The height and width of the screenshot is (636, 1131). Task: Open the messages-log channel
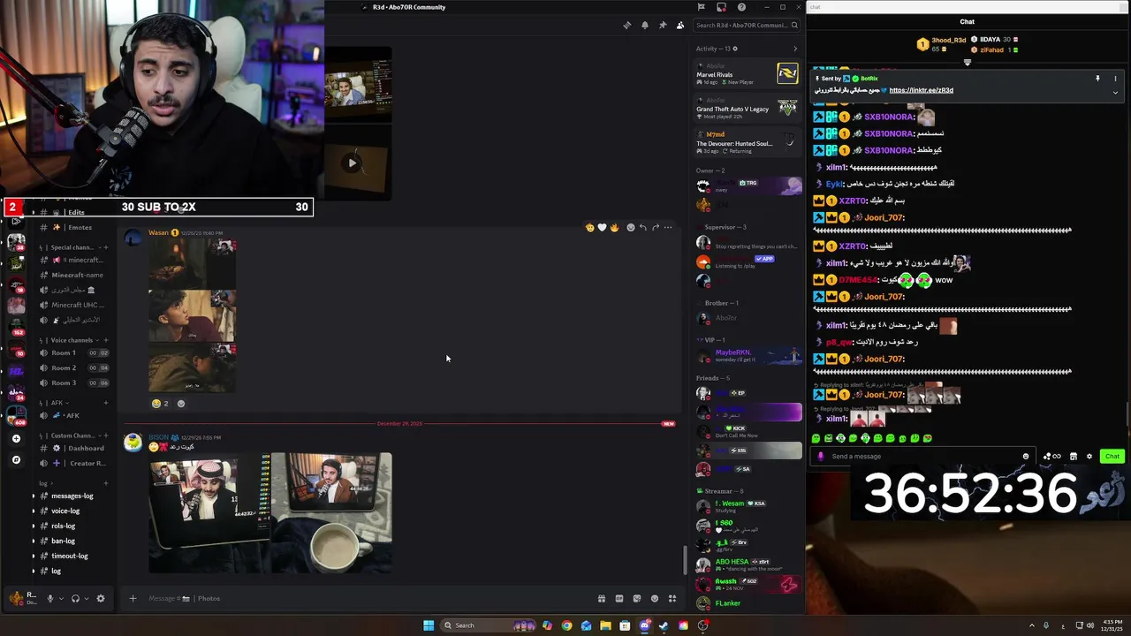[x=72, y=496]
